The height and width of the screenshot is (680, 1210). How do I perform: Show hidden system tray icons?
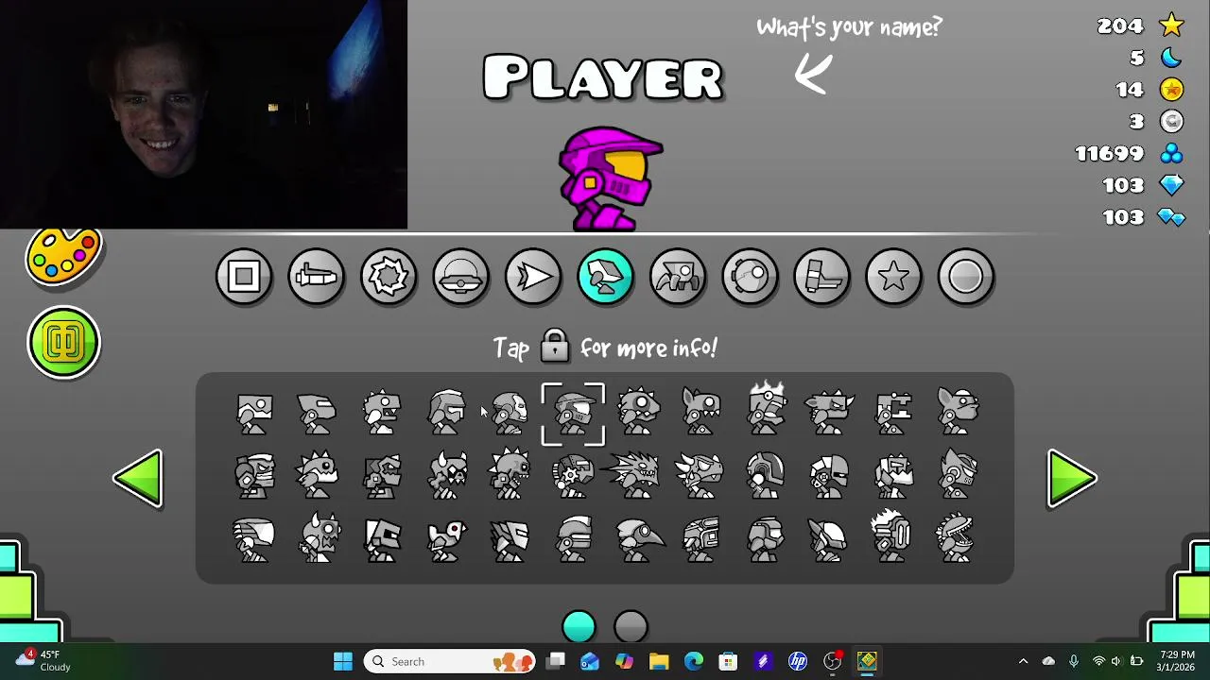tap(1023, 661)
